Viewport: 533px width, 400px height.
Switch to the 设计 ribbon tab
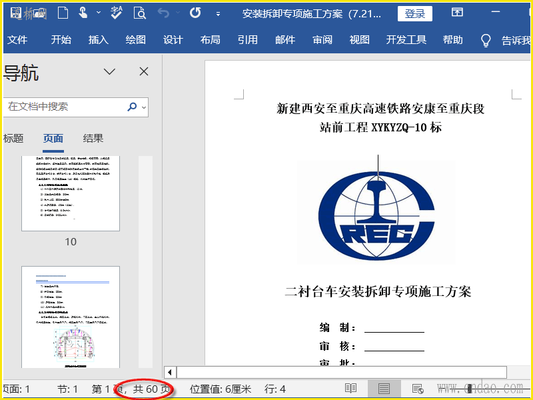(173, 40)
